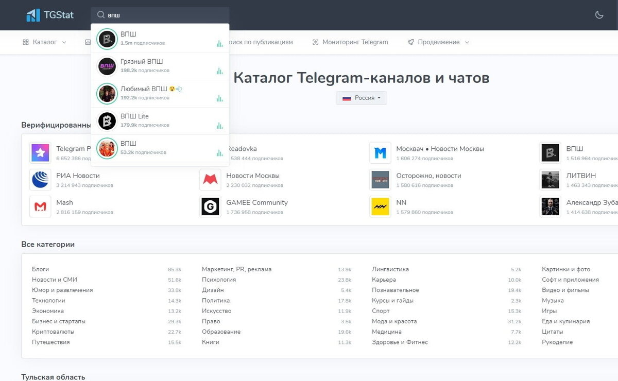The height and width of the screenshot is (381, 618).
Task: Open Москвач • Новости Москвы link
Action: pos(440,149)
